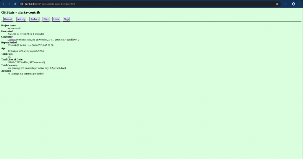Open the Authors tab

tap(34, 19)
